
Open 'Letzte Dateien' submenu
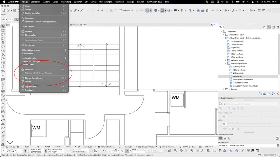click(x=44, y=27)
